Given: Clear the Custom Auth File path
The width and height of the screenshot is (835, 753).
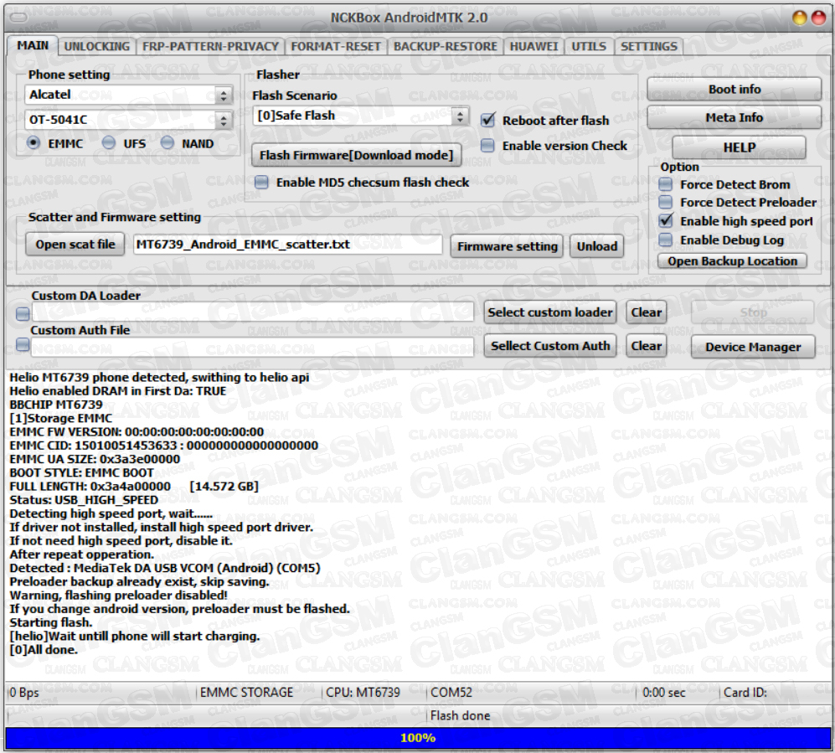Looking at the screenshot, I should pos(647,346).
